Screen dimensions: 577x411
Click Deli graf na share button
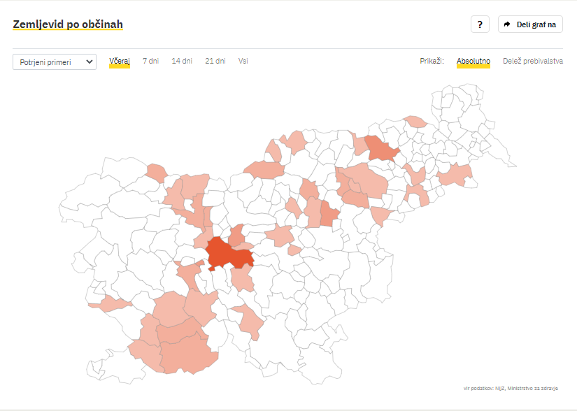530,24
